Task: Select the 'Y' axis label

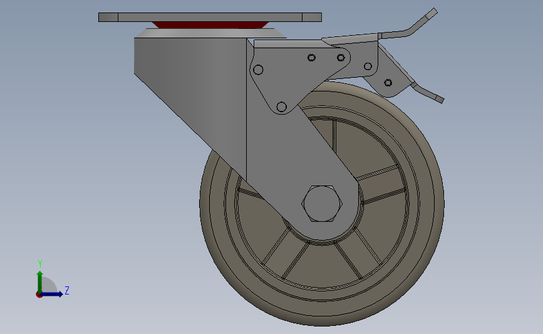Action: pos(40,264)
